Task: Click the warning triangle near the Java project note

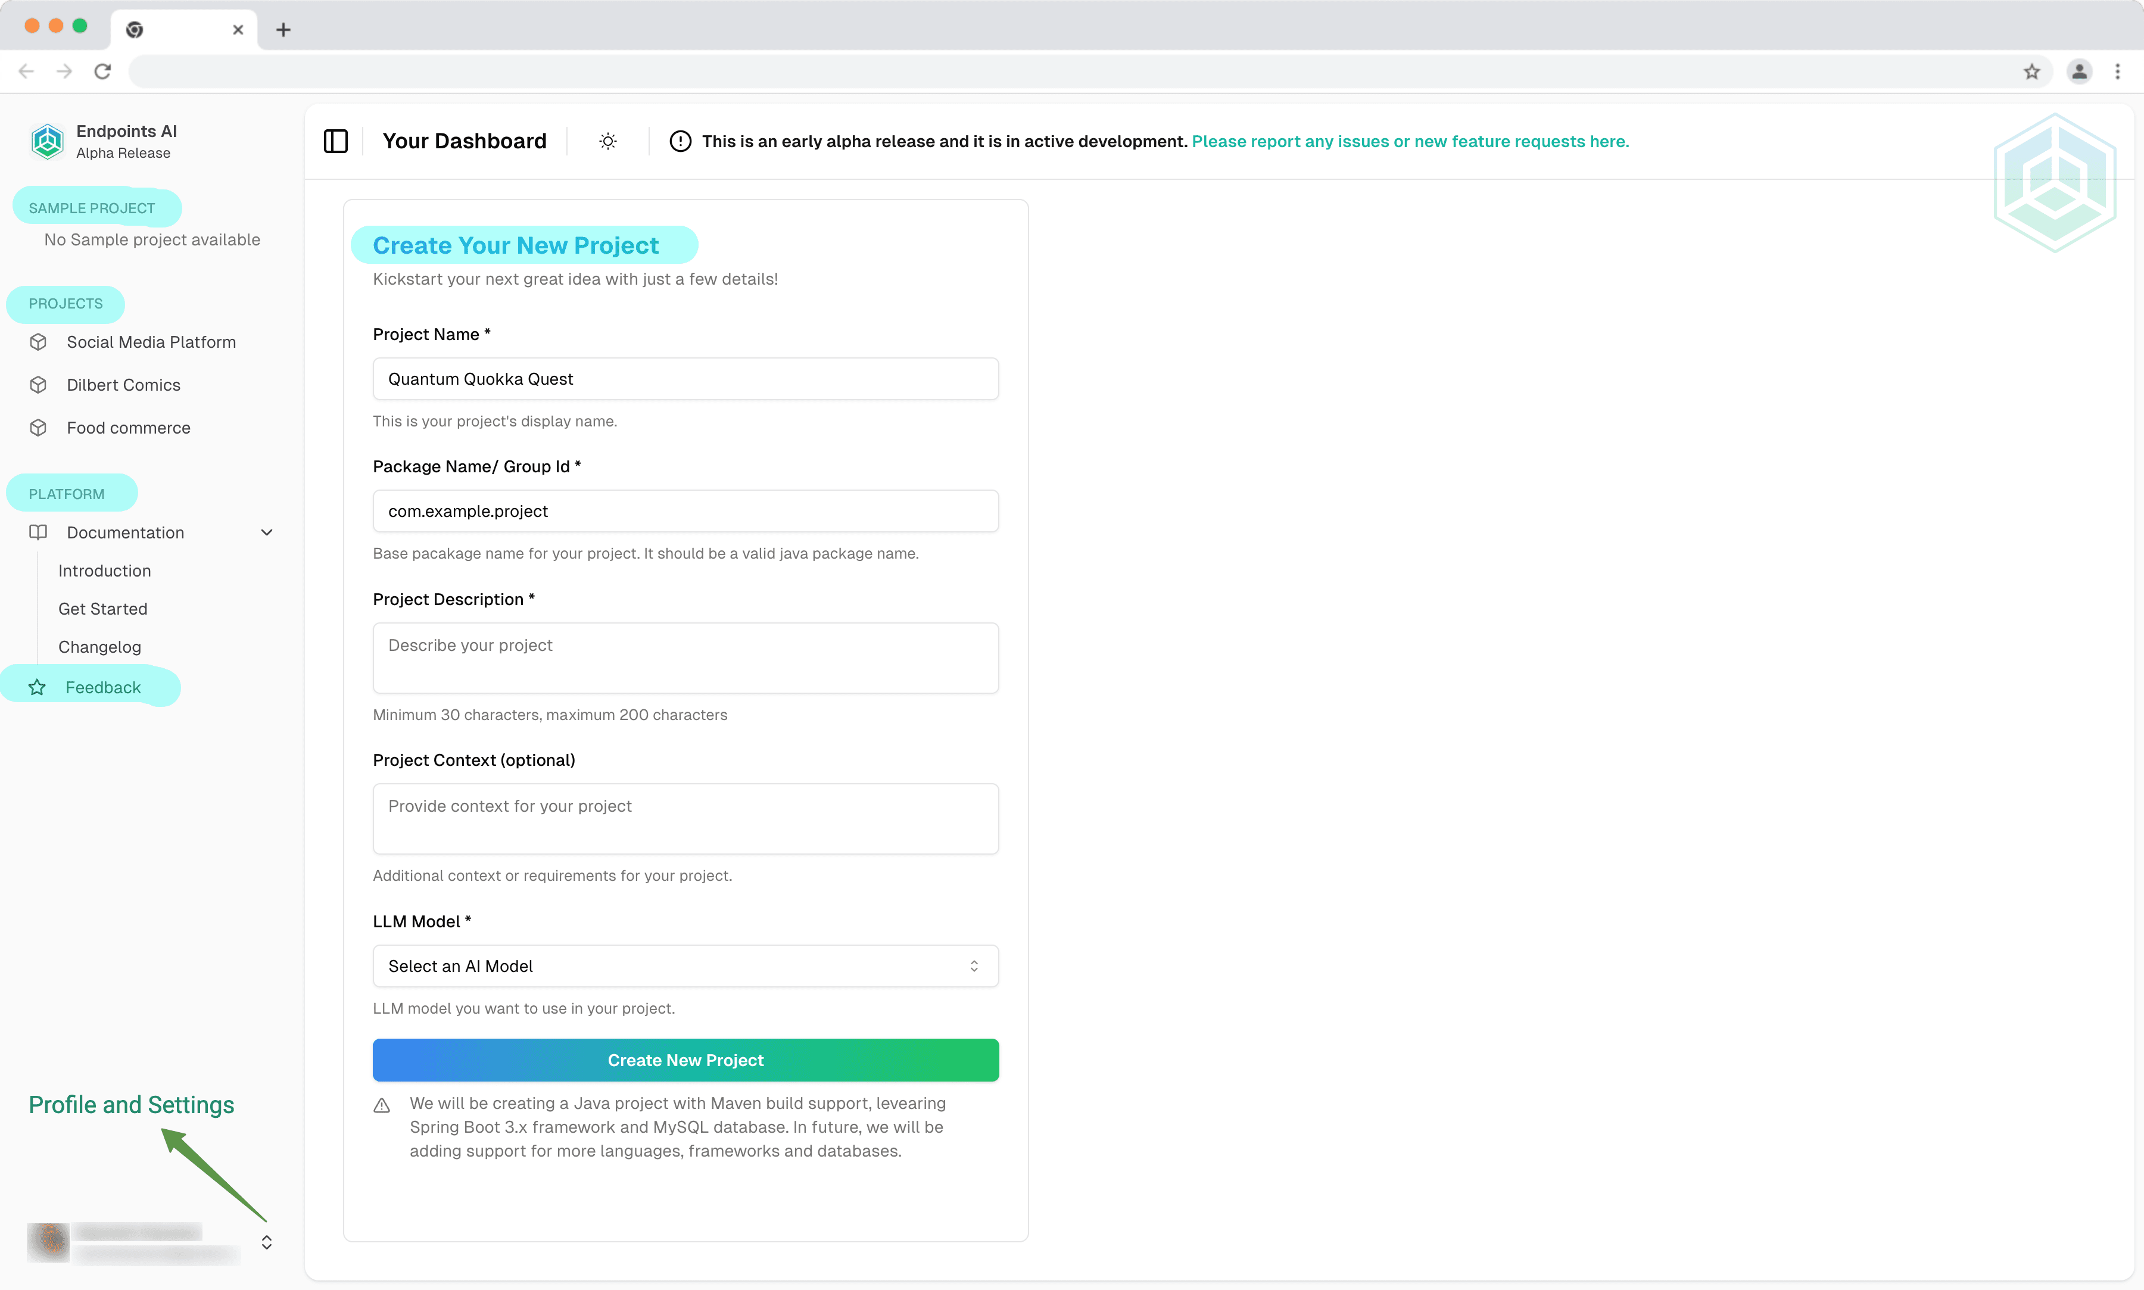Action: pyautogui.click(x=382, y=1105)
